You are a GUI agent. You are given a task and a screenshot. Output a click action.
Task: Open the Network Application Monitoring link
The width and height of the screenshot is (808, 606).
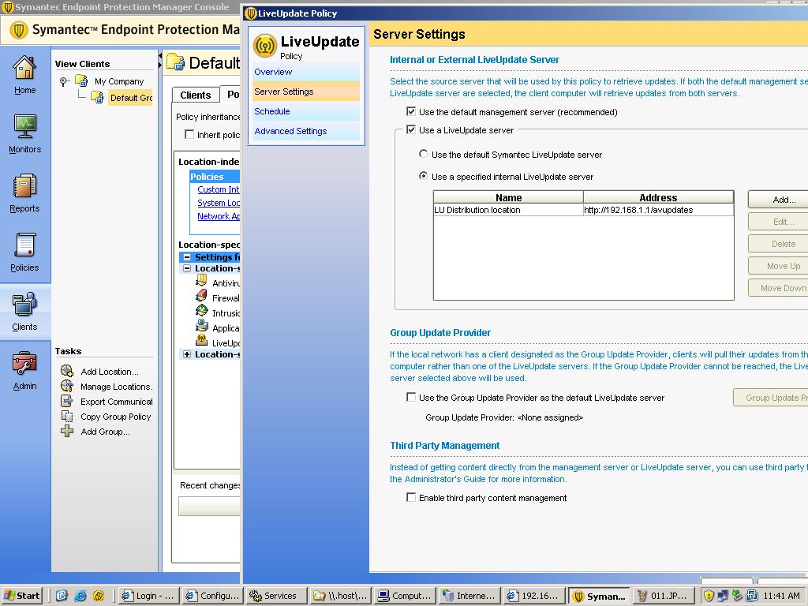[x=219, y=216]
